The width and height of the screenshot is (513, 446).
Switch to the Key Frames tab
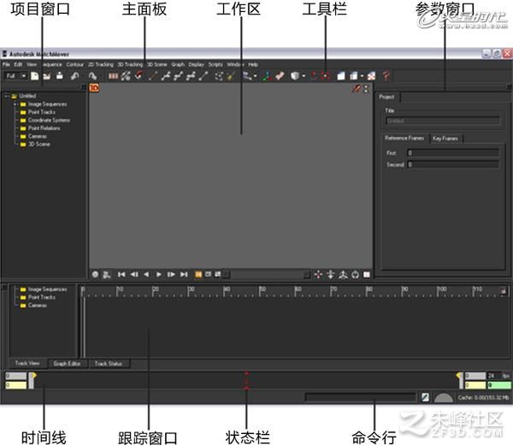(445, 138)
